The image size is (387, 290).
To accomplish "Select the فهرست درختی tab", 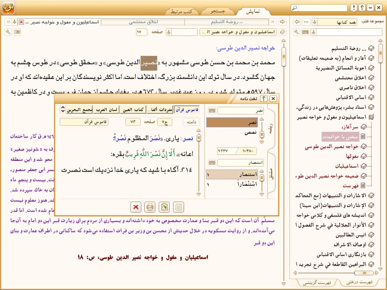I will pyautogui.click(x=360, y=283).
